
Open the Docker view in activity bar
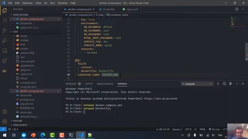[x=5, y=71]
